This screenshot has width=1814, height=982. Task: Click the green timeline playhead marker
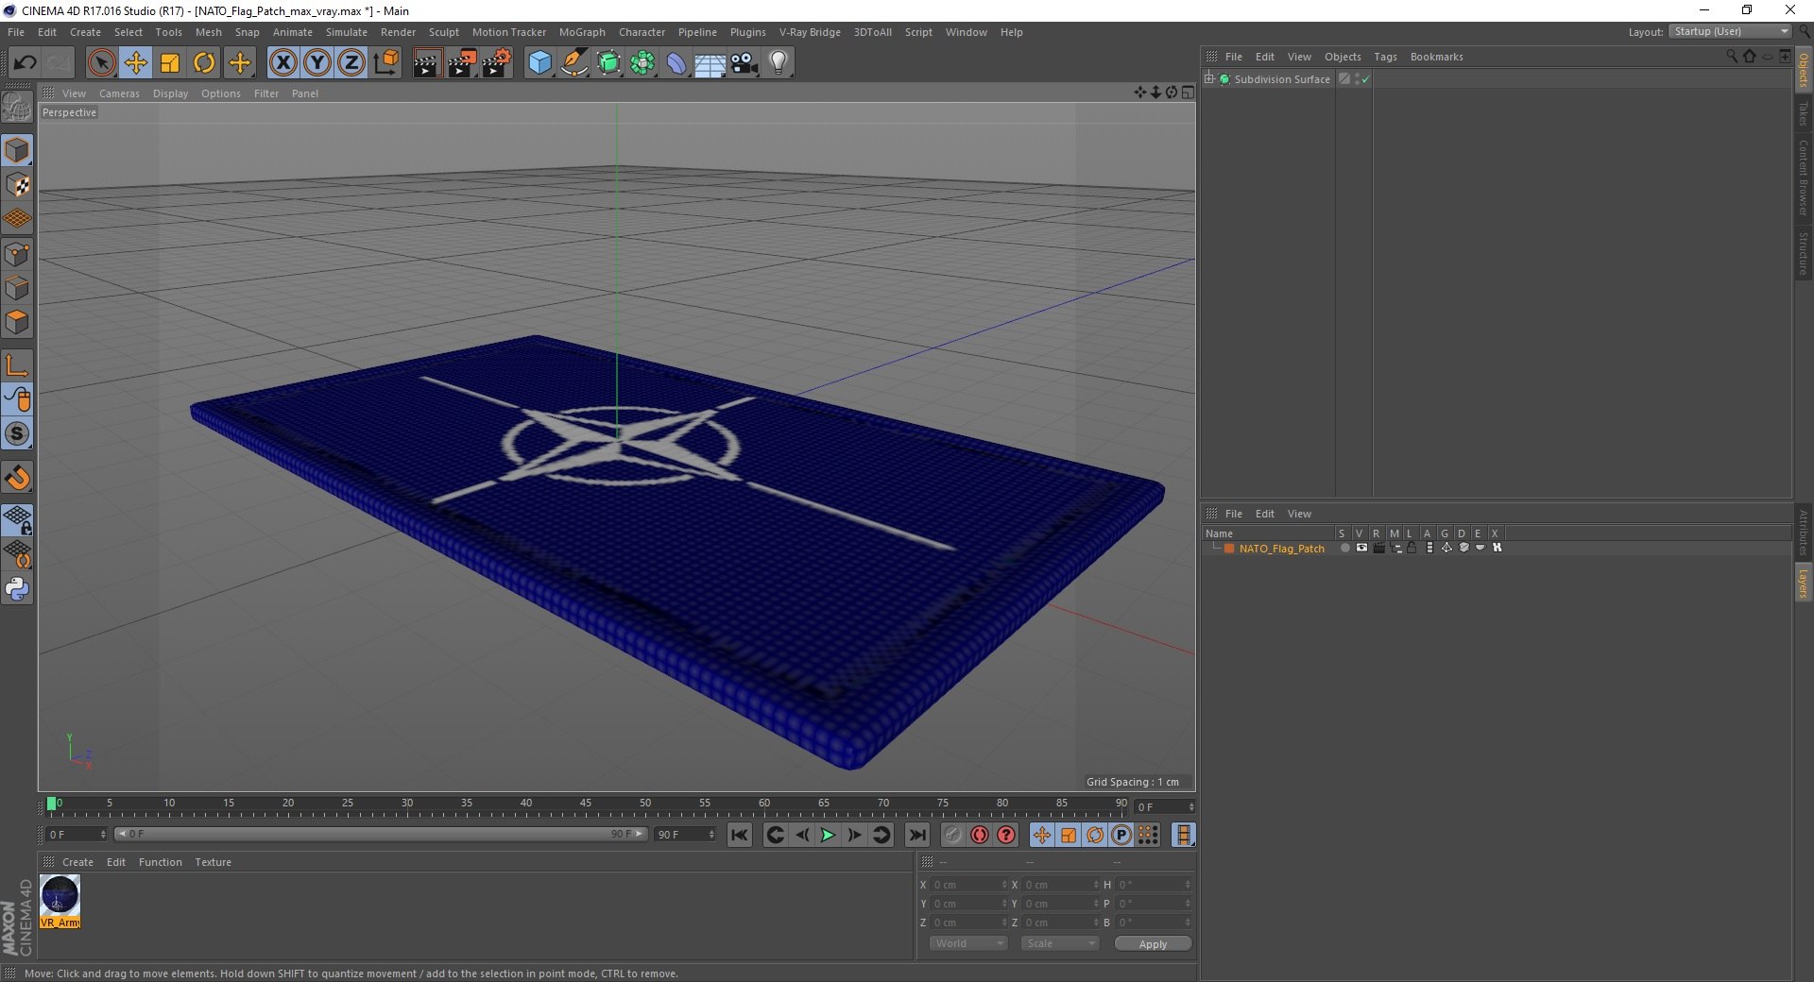pos(51,804)
